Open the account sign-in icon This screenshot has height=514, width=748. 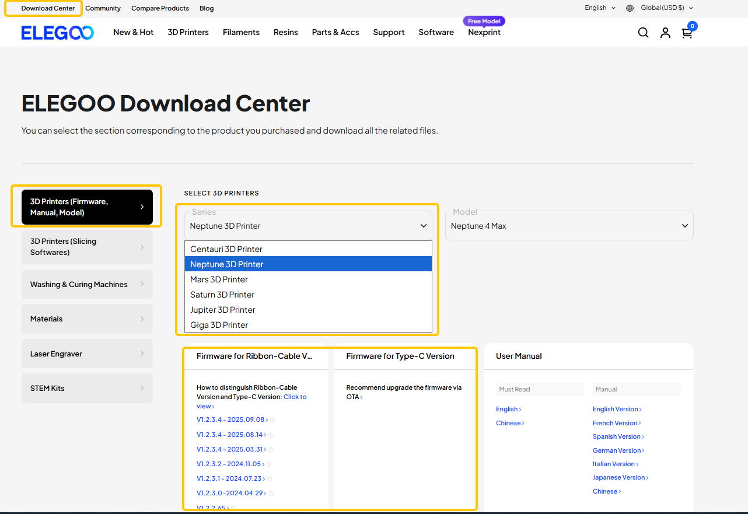[x=665, y=33]
